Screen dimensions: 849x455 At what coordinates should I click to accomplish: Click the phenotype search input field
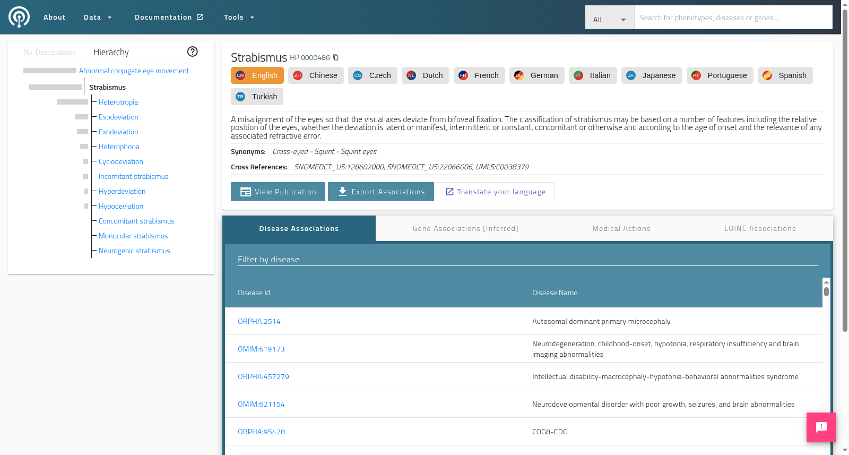pos(733,18)
